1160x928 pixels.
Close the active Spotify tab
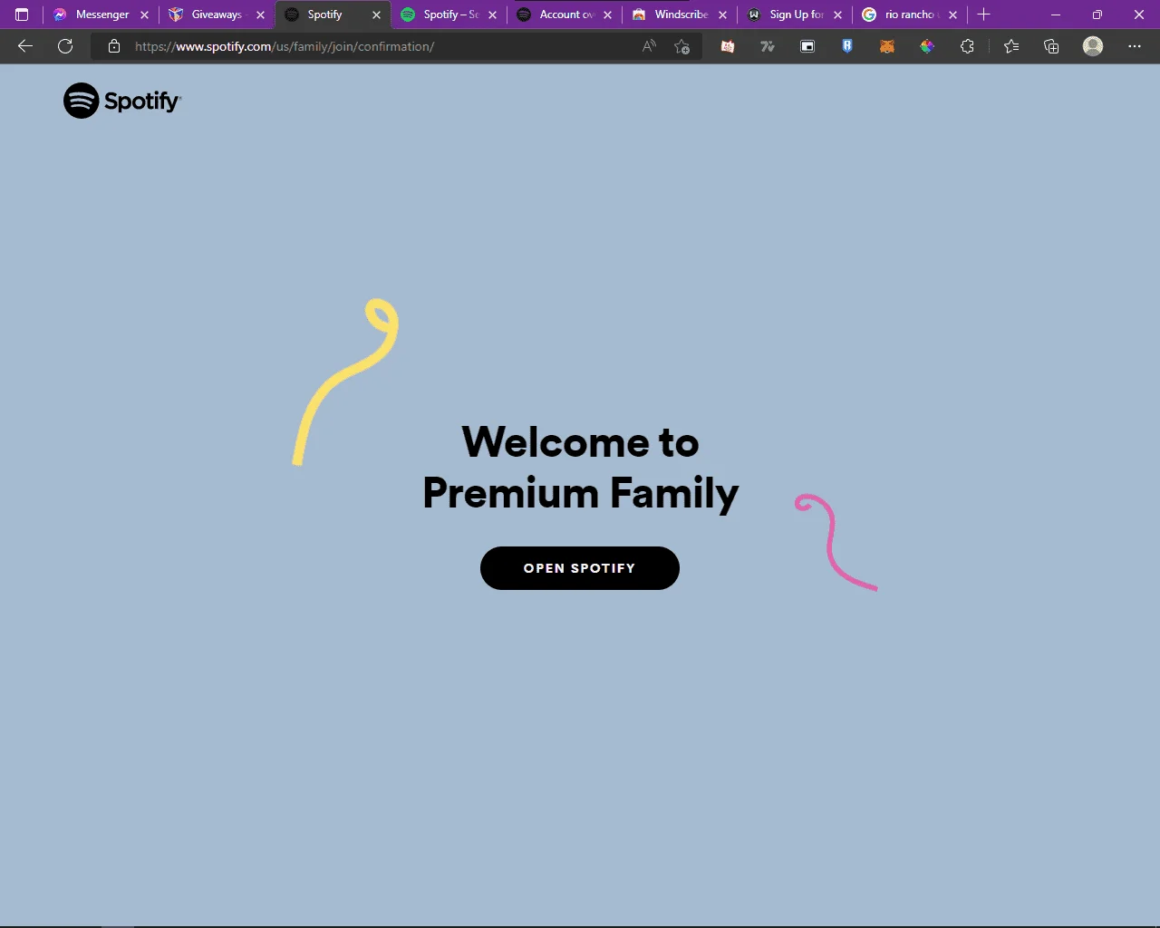pos(376,14)
